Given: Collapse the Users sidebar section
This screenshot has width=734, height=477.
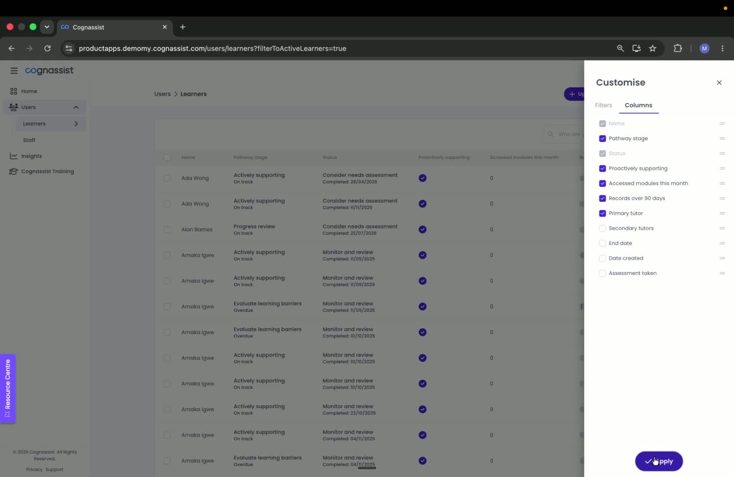Looking at the screenshot, I should [76, 107].
